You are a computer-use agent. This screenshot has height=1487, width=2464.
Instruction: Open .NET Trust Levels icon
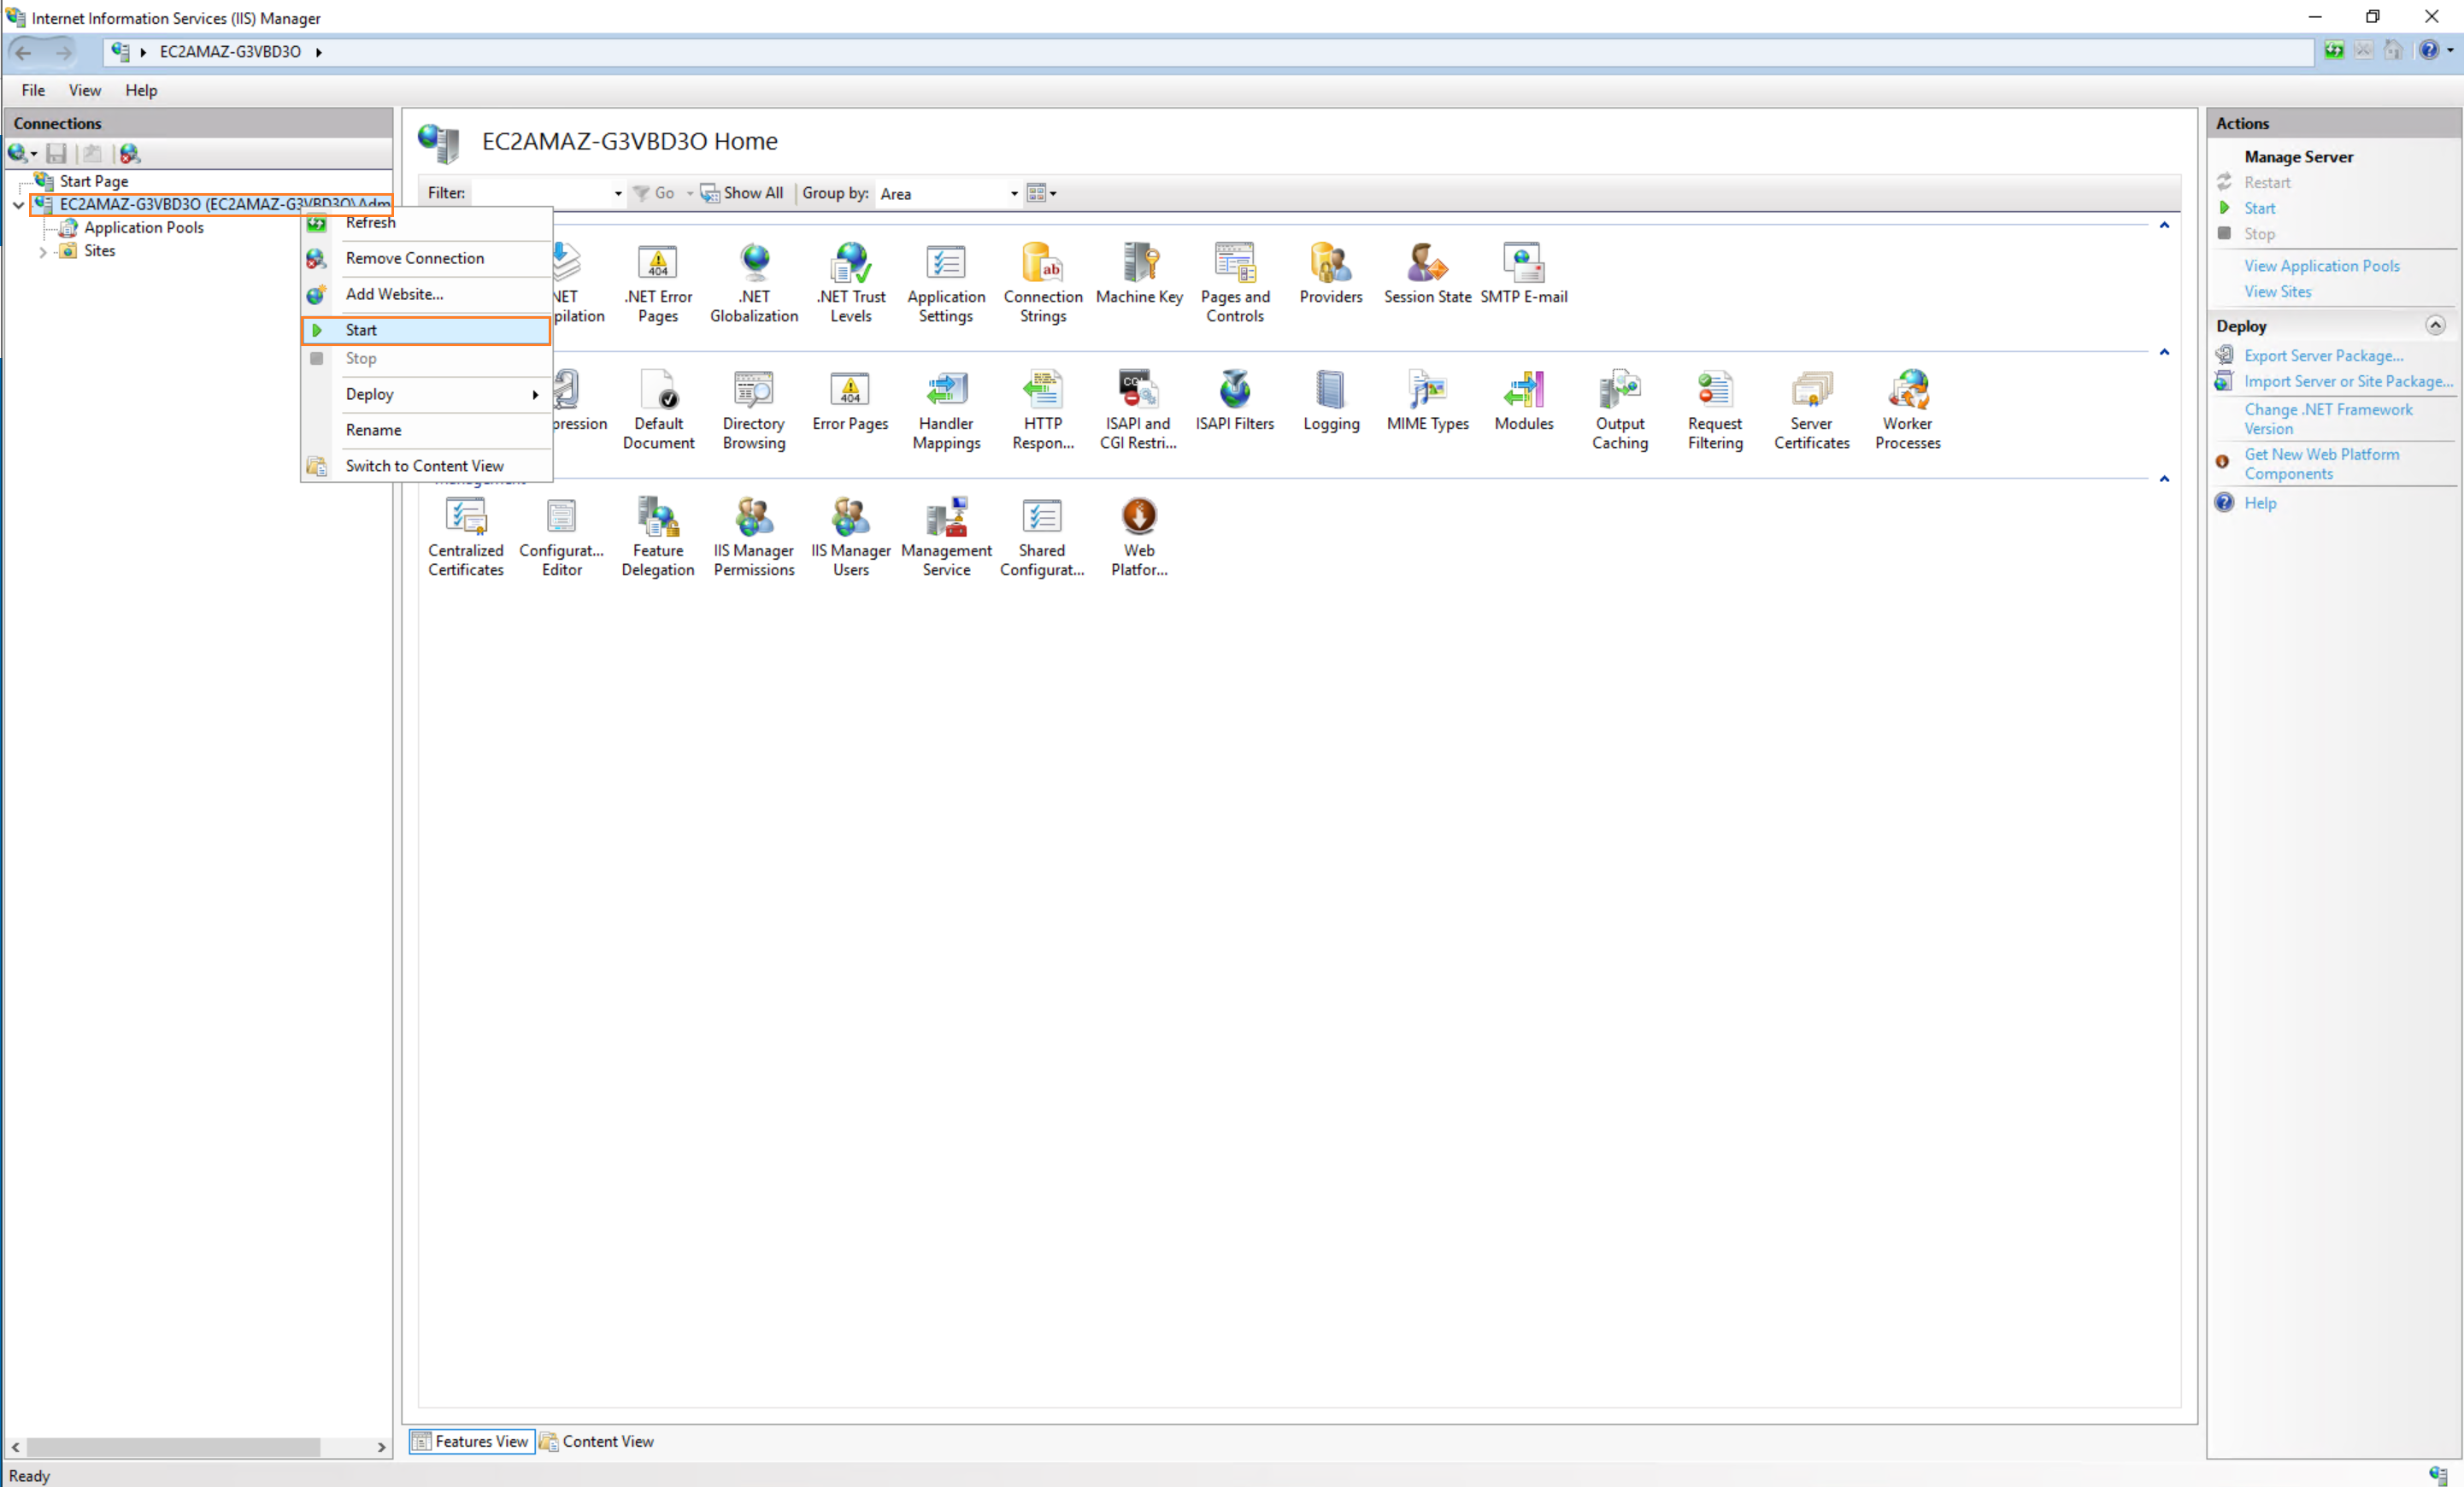851,282
